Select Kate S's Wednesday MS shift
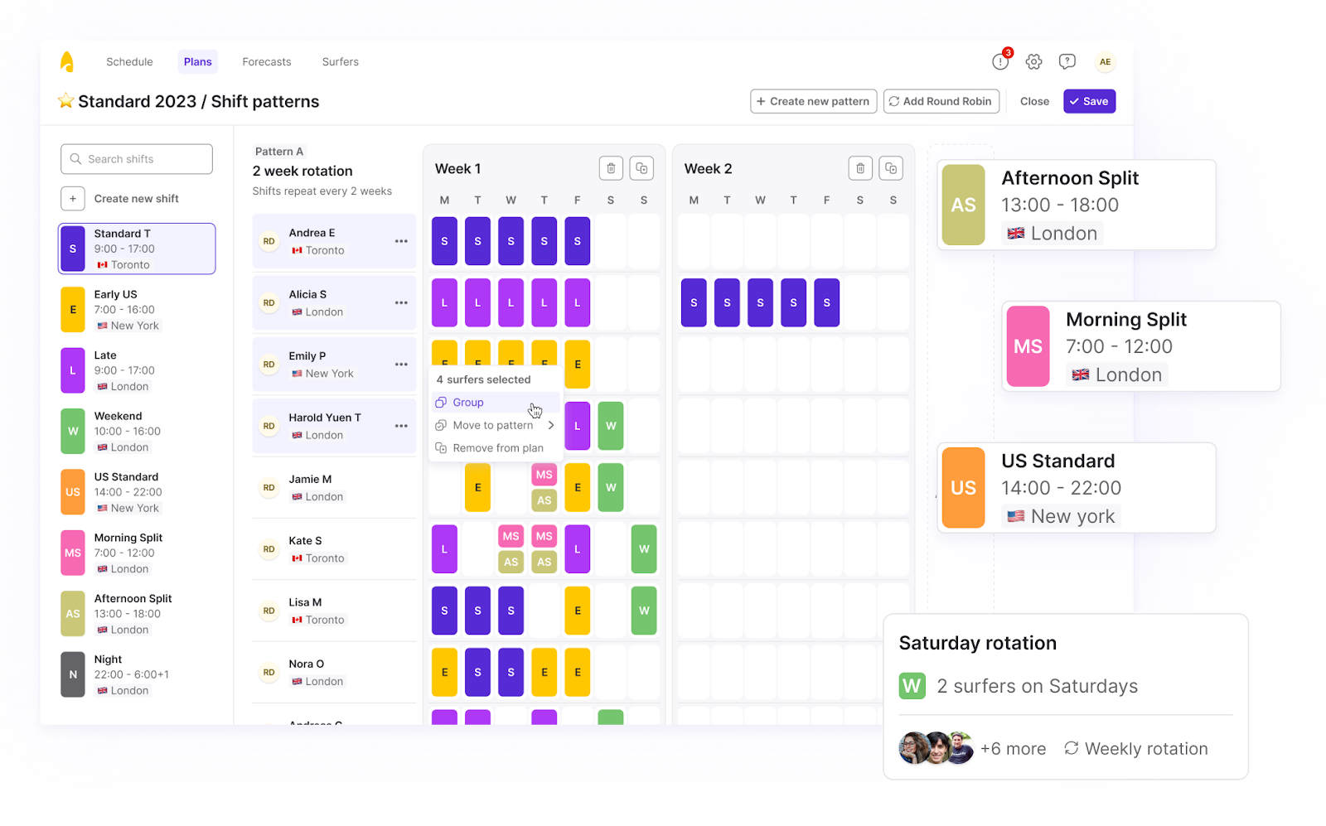The width and height of the screenshot is (1326, 826). pyautogui.click(x=511, y=536)
